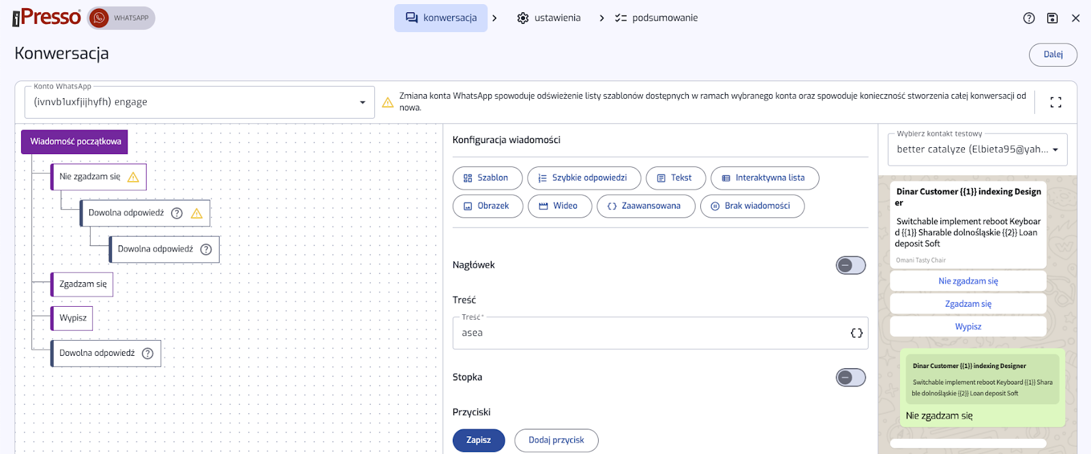1091x454 pixels.
Task: Click warning icon on Nie zgadzam się node
Action: point(133,177)
